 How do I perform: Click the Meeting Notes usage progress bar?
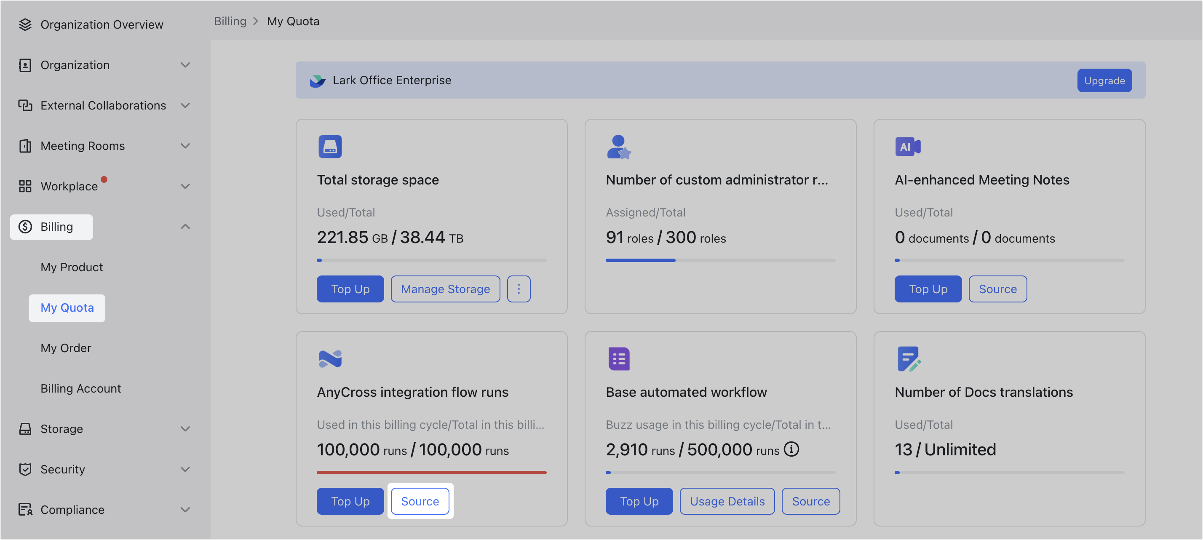pyautogui.click(x=1010, y=260)
